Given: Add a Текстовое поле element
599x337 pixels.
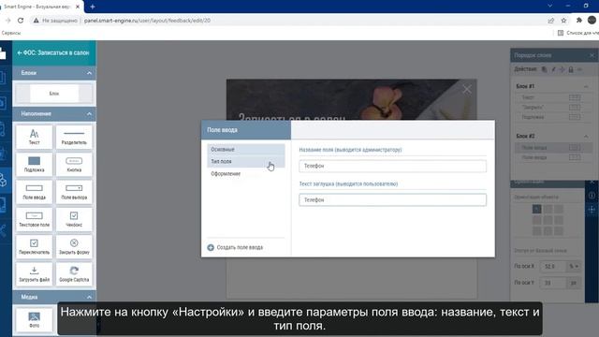Looking at the screenshot, I should tap(34, 219).
